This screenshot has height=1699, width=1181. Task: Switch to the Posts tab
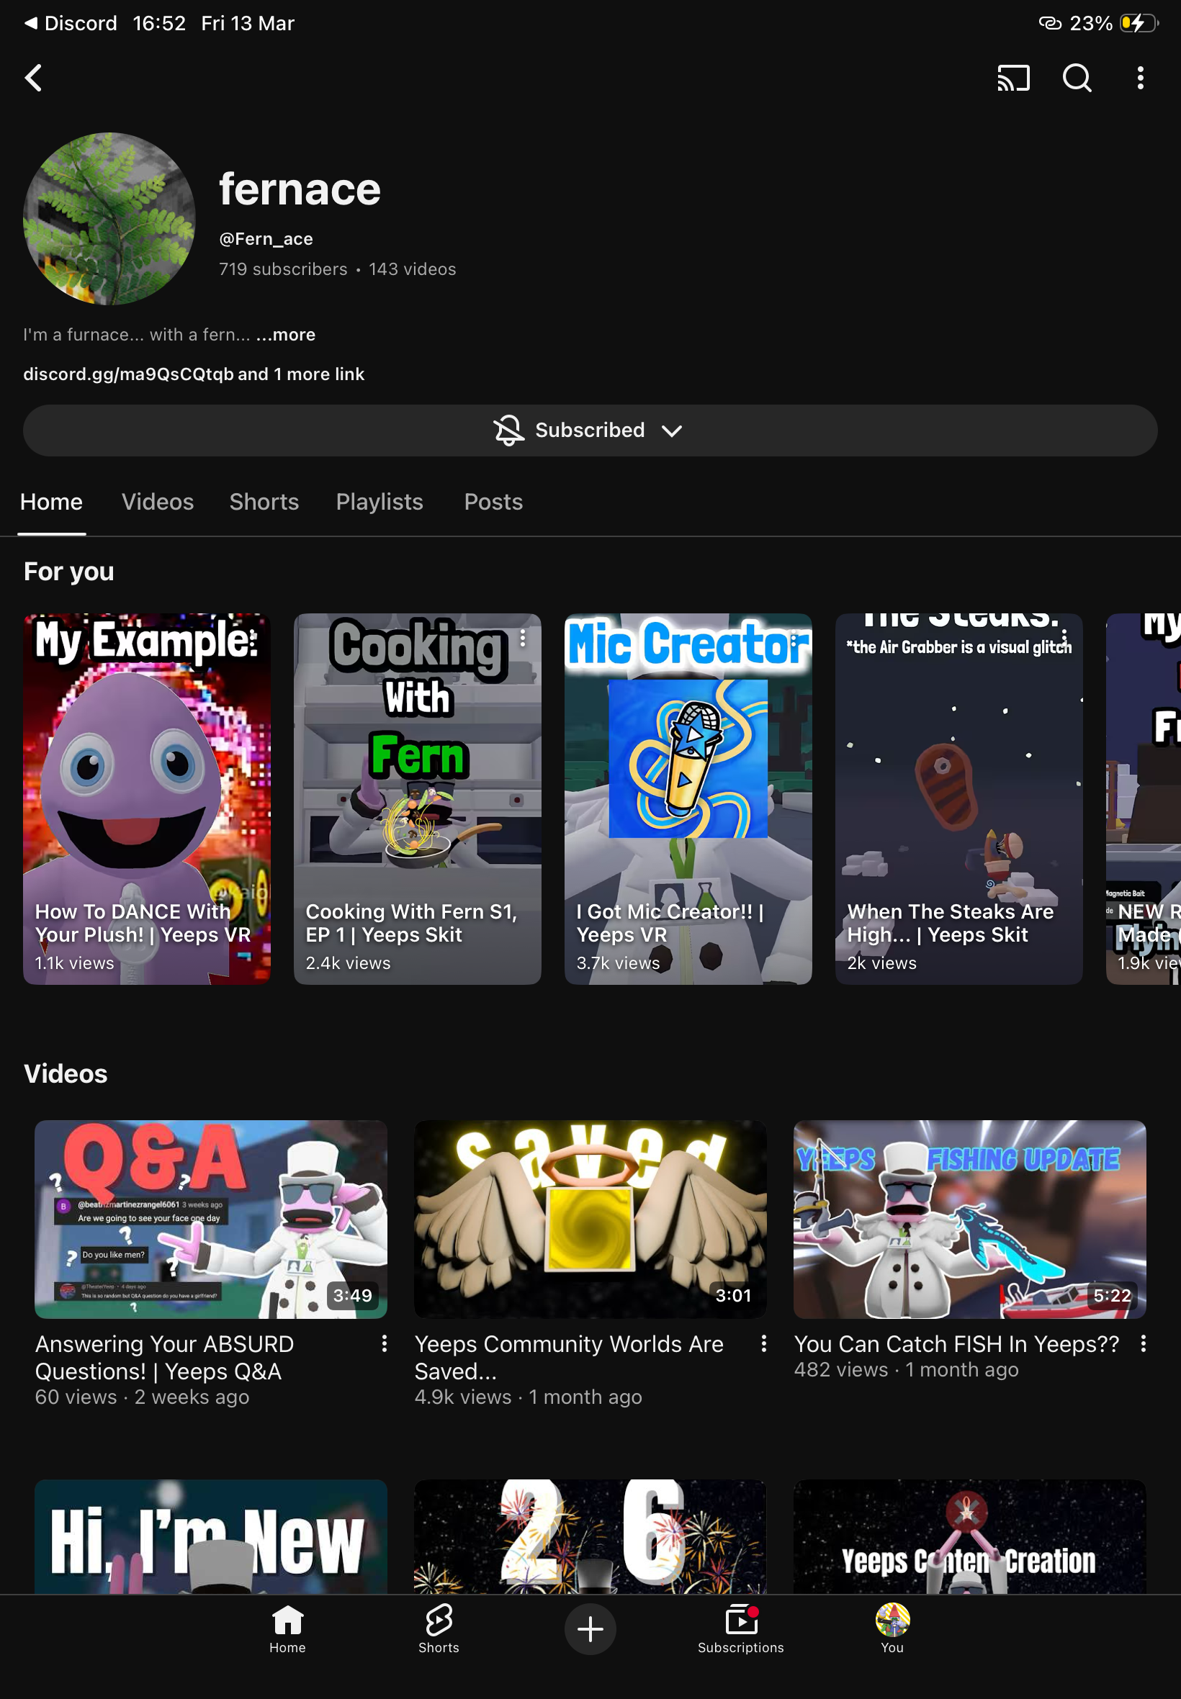coord(493,502)
